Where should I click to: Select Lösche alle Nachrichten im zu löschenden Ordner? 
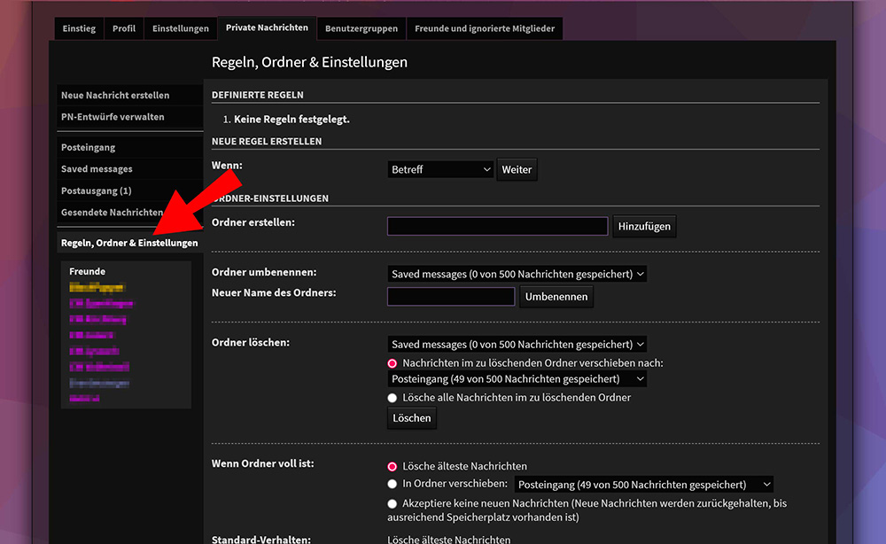click(392, 398)
